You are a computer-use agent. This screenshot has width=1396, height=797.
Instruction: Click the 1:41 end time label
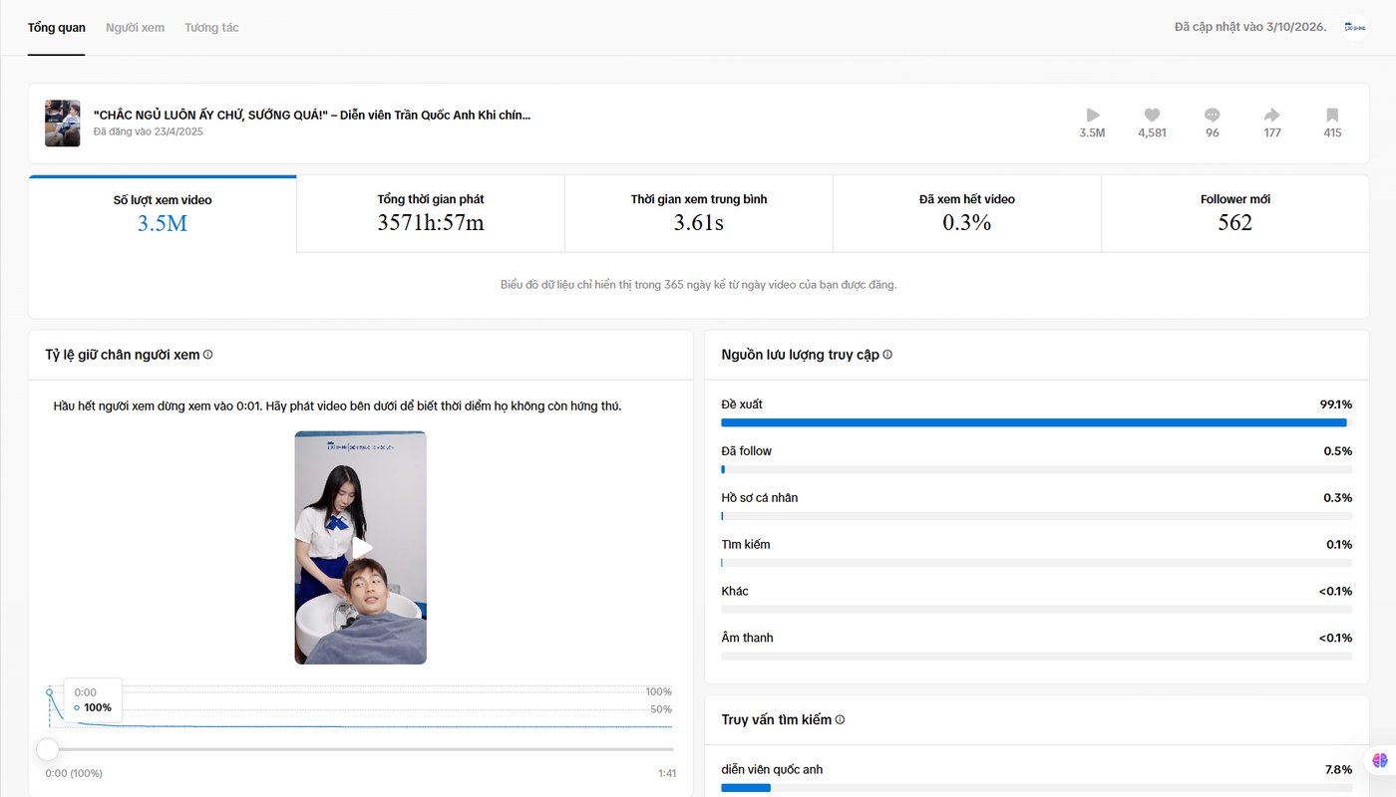pyautogui.click(x=667, y=773)
